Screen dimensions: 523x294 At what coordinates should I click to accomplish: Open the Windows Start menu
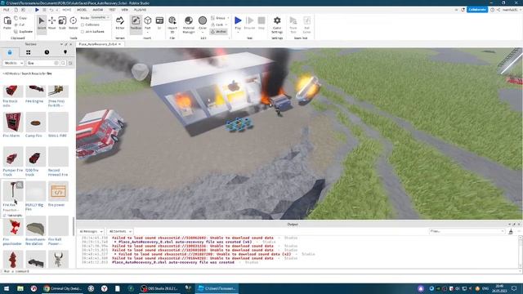click(x=6, y=288)
